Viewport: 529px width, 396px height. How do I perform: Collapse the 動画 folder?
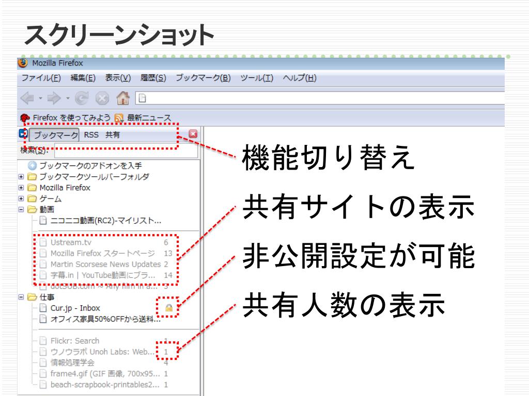coord(21,209)
